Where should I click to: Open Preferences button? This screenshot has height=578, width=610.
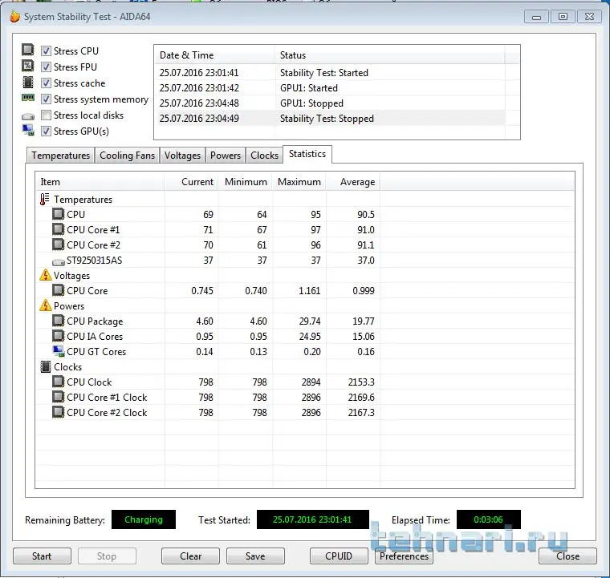(x=404, y=556)
